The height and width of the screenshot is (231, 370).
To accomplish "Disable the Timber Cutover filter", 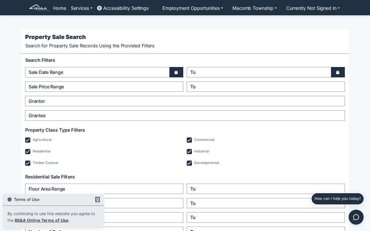I will tap(28, 163).
